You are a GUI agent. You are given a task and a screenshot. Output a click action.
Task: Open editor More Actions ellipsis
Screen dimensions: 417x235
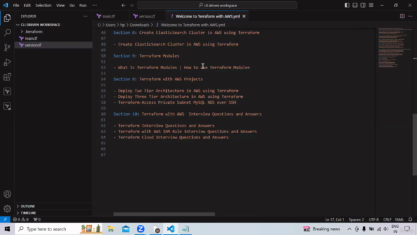click(410, 16)
